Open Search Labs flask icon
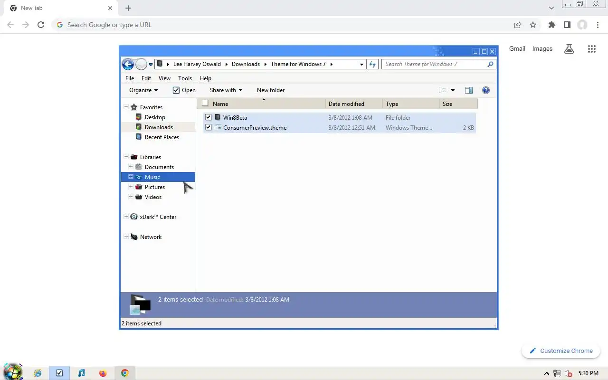This screenshot has height=380, width=608. [569, 48]
